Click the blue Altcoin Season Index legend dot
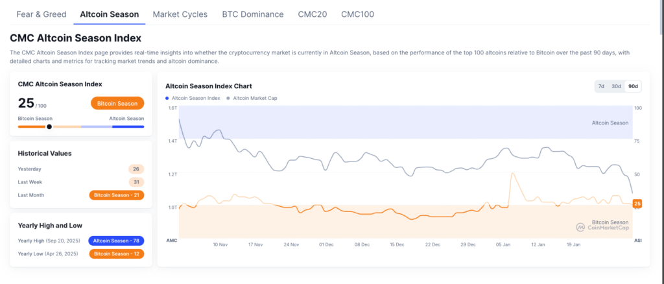Screen dimensions: 664x284 (168, 98)
